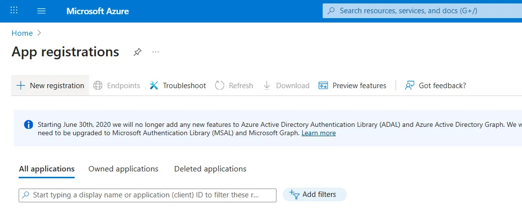Open the hamburger portal menu
The height and width of the screenshot is (216, 522).
click(x=41, y=11)
